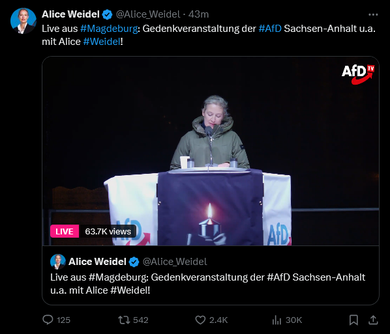
Task: Open Alice Weidel's large profile avatar
Action: click(23, 21)
